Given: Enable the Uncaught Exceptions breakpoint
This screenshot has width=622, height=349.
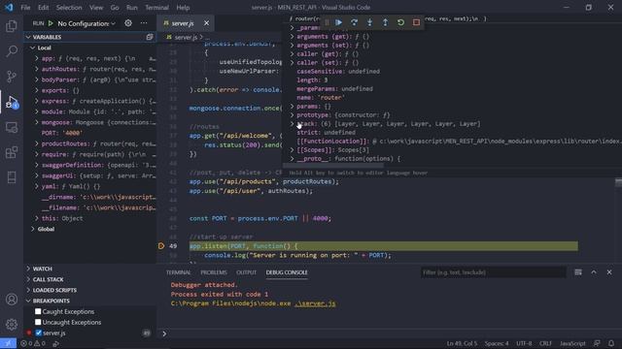Looking at the screenshot, I should (x=38, y=322).
